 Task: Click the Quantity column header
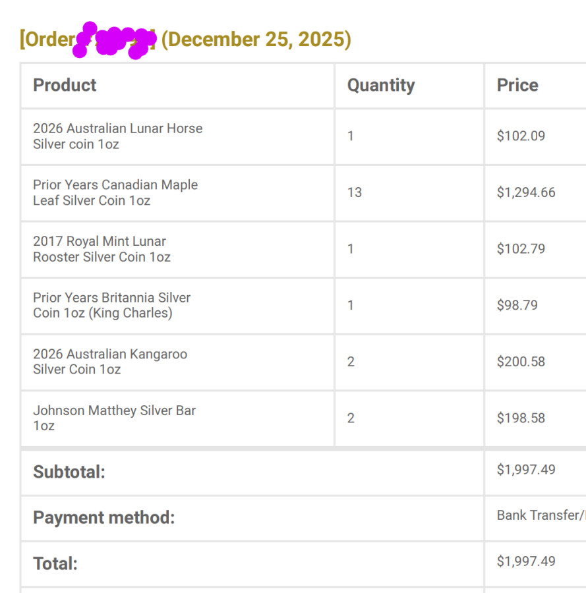point(381,85)
